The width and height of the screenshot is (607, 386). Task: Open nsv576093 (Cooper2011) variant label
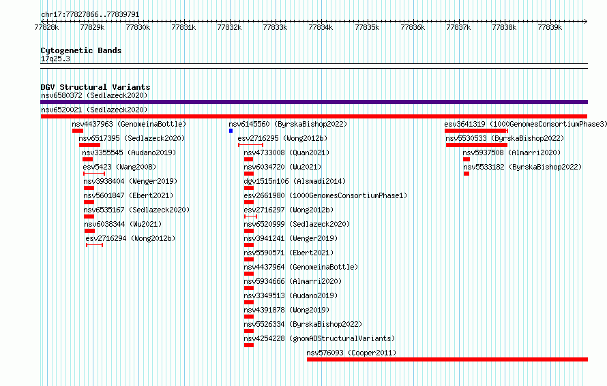pos(351,353)
